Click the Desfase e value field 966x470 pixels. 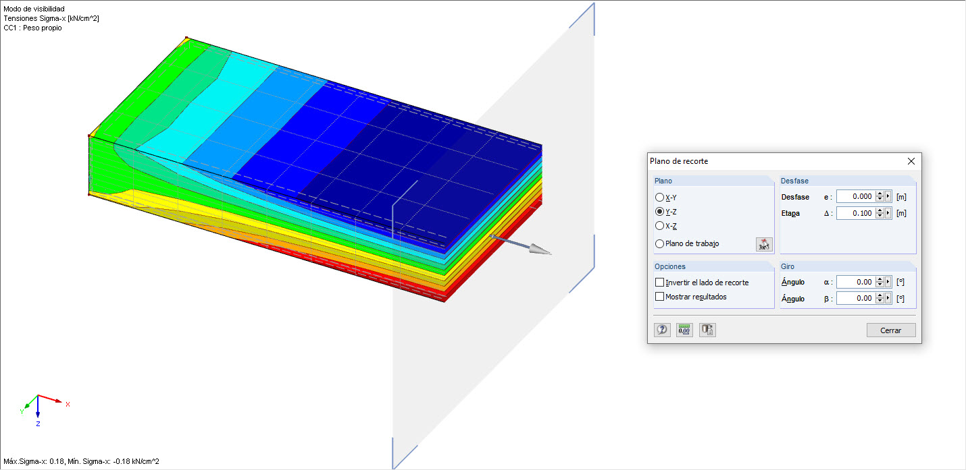pyautogui.click(x=855, y=196)
